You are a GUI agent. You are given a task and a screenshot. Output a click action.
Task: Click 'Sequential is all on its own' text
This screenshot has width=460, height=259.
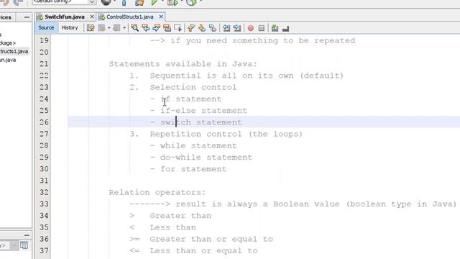221,76
